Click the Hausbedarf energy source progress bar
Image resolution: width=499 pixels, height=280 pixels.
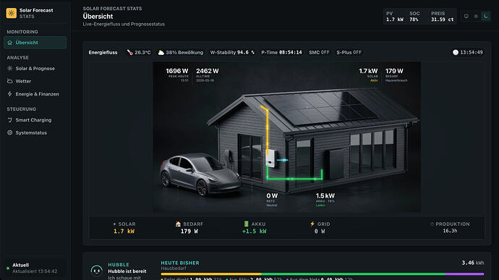[x=323, y=274]
